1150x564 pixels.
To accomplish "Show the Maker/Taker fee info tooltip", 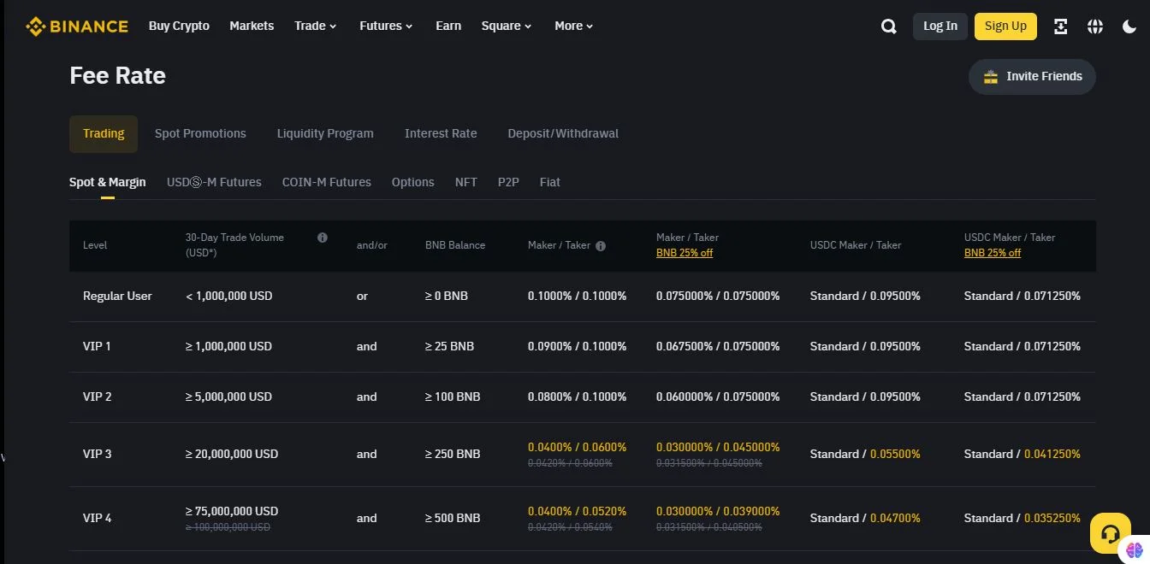I will 601,245.
